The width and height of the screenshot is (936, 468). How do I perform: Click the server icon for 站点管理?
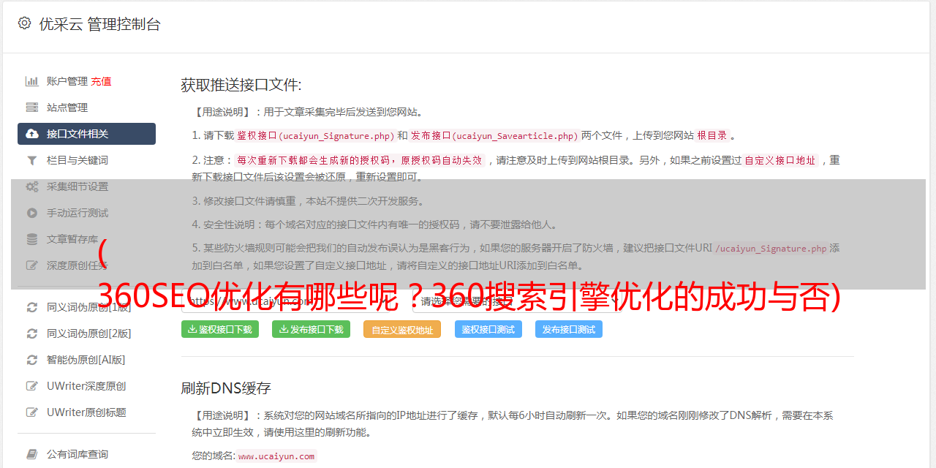point(32,107)
